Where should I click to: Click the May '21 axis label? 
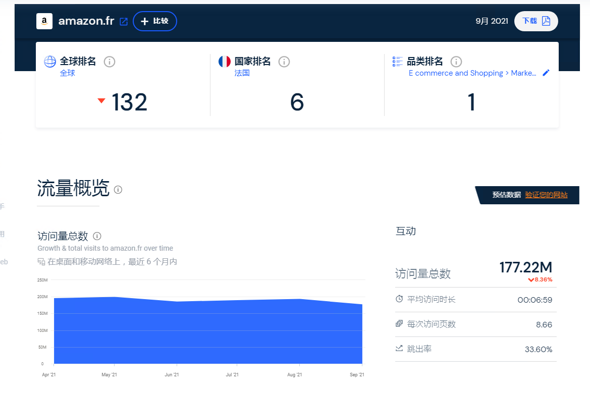tap(109, 374)
